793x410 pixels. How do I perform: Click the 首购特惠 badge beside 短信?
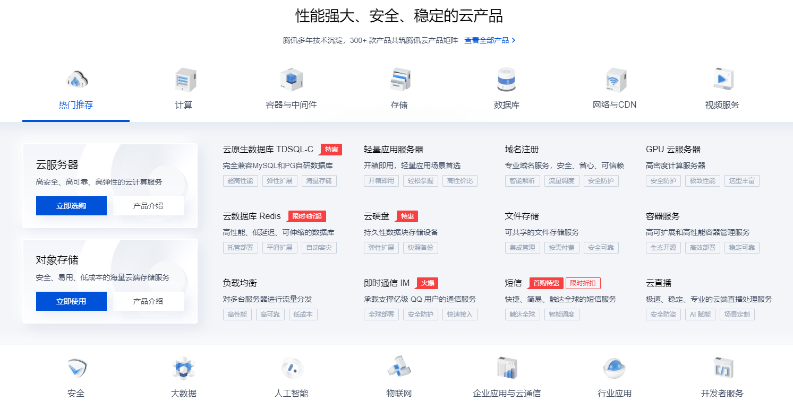(545, 283)
